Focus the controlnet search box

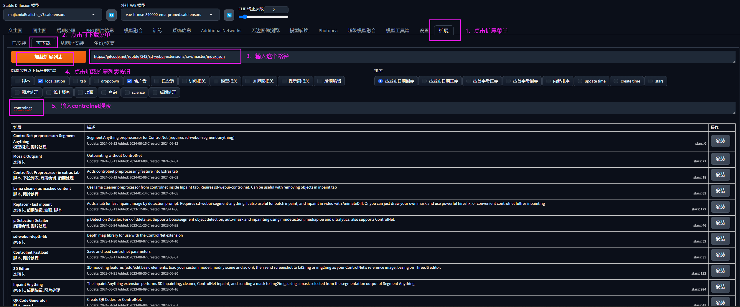(373, 108)
